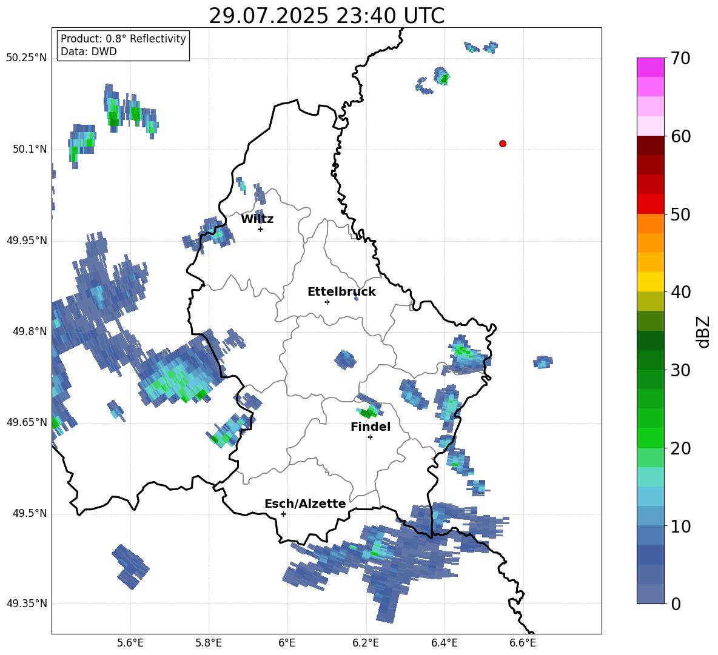Click the 40 colorbar tick label
Image resolution: width=718 pixels, height=655 pixels.
680,292
